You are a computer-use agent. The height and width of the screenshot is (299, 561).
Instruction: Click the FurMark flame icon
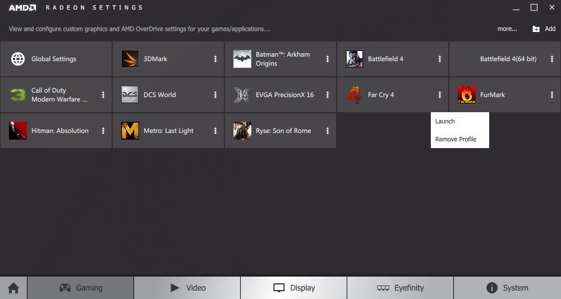point(467,95)
